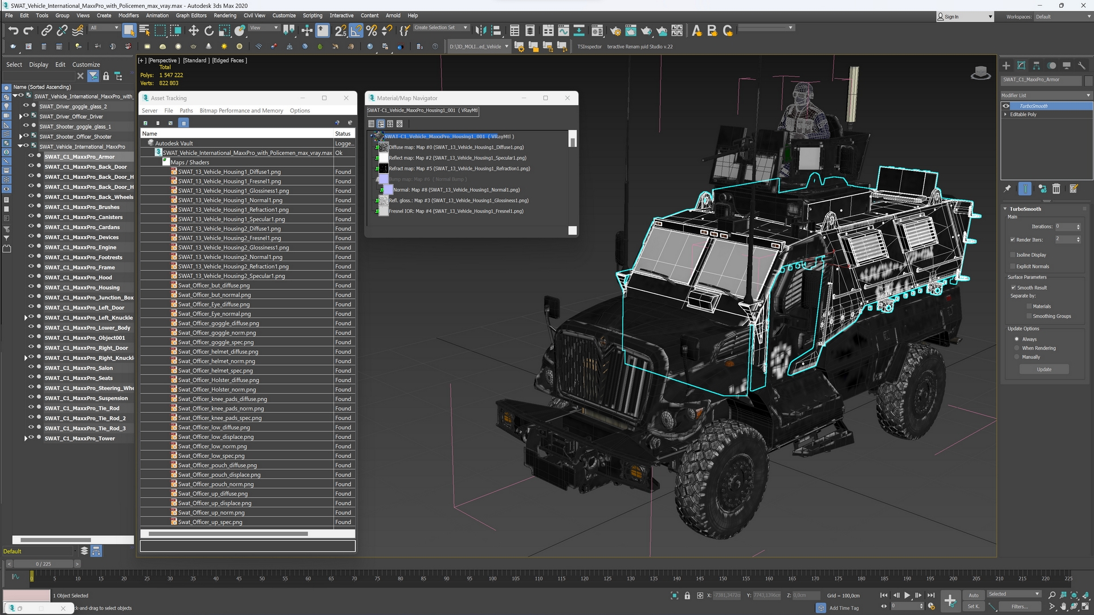
Task: Expand SWAT_C1_MaxxPro_Left_Knuckle node
Action: coord(26,318)
